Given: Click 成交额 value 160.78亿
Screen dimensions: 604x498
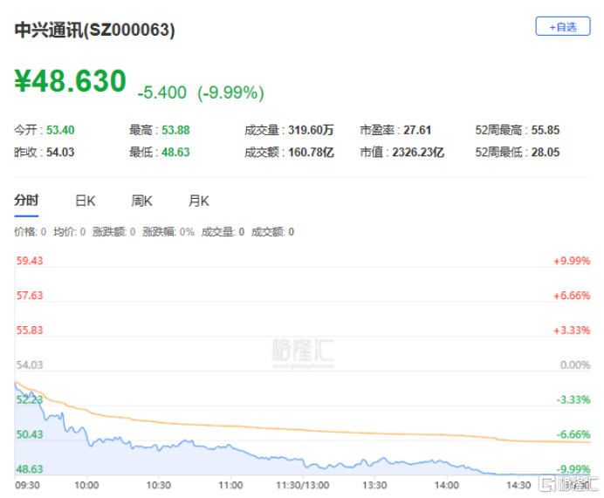Looking at the screenshot, I should point(311,153).
